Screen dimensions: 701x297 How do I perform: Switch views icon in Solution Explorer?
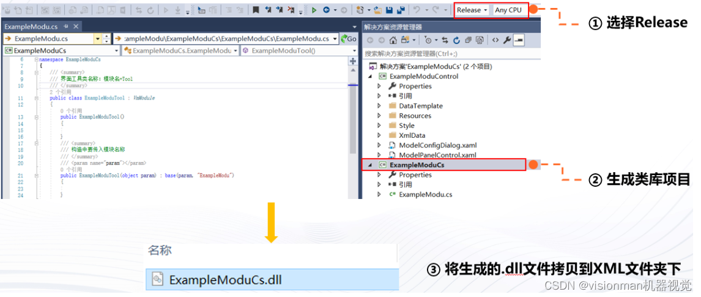click(x=406, y=40)
